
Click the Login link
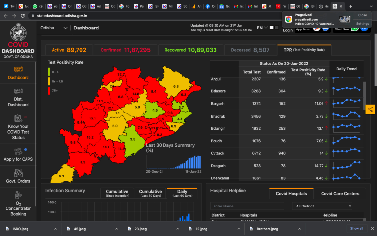(288, 30)
